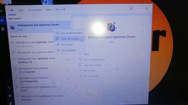Click the file icon beside context Open file location

(58, 39)
